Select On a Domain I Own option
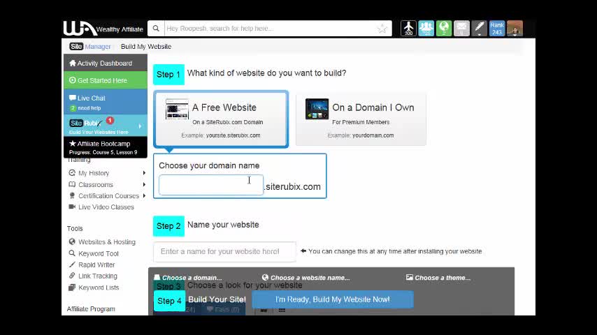 coord(361,119)
